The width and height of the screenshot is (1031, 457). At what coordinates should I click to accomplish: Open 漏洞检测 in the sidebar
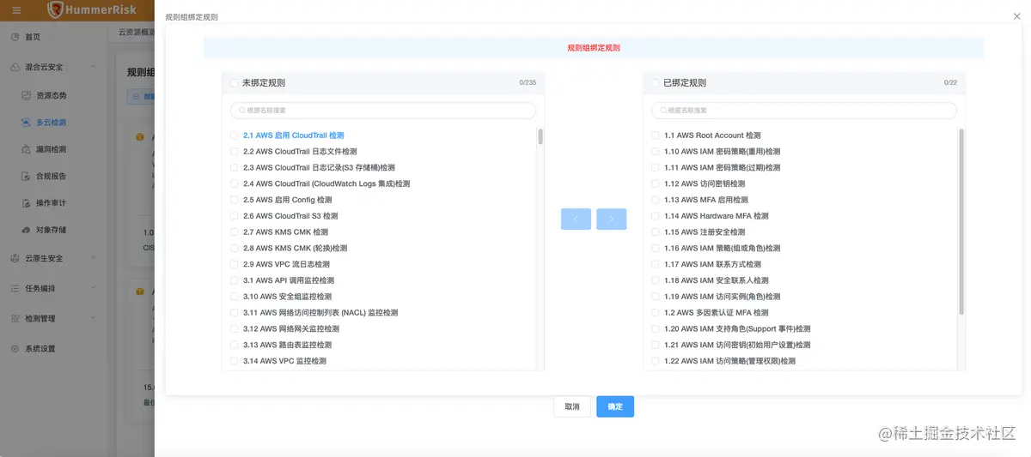51,149
